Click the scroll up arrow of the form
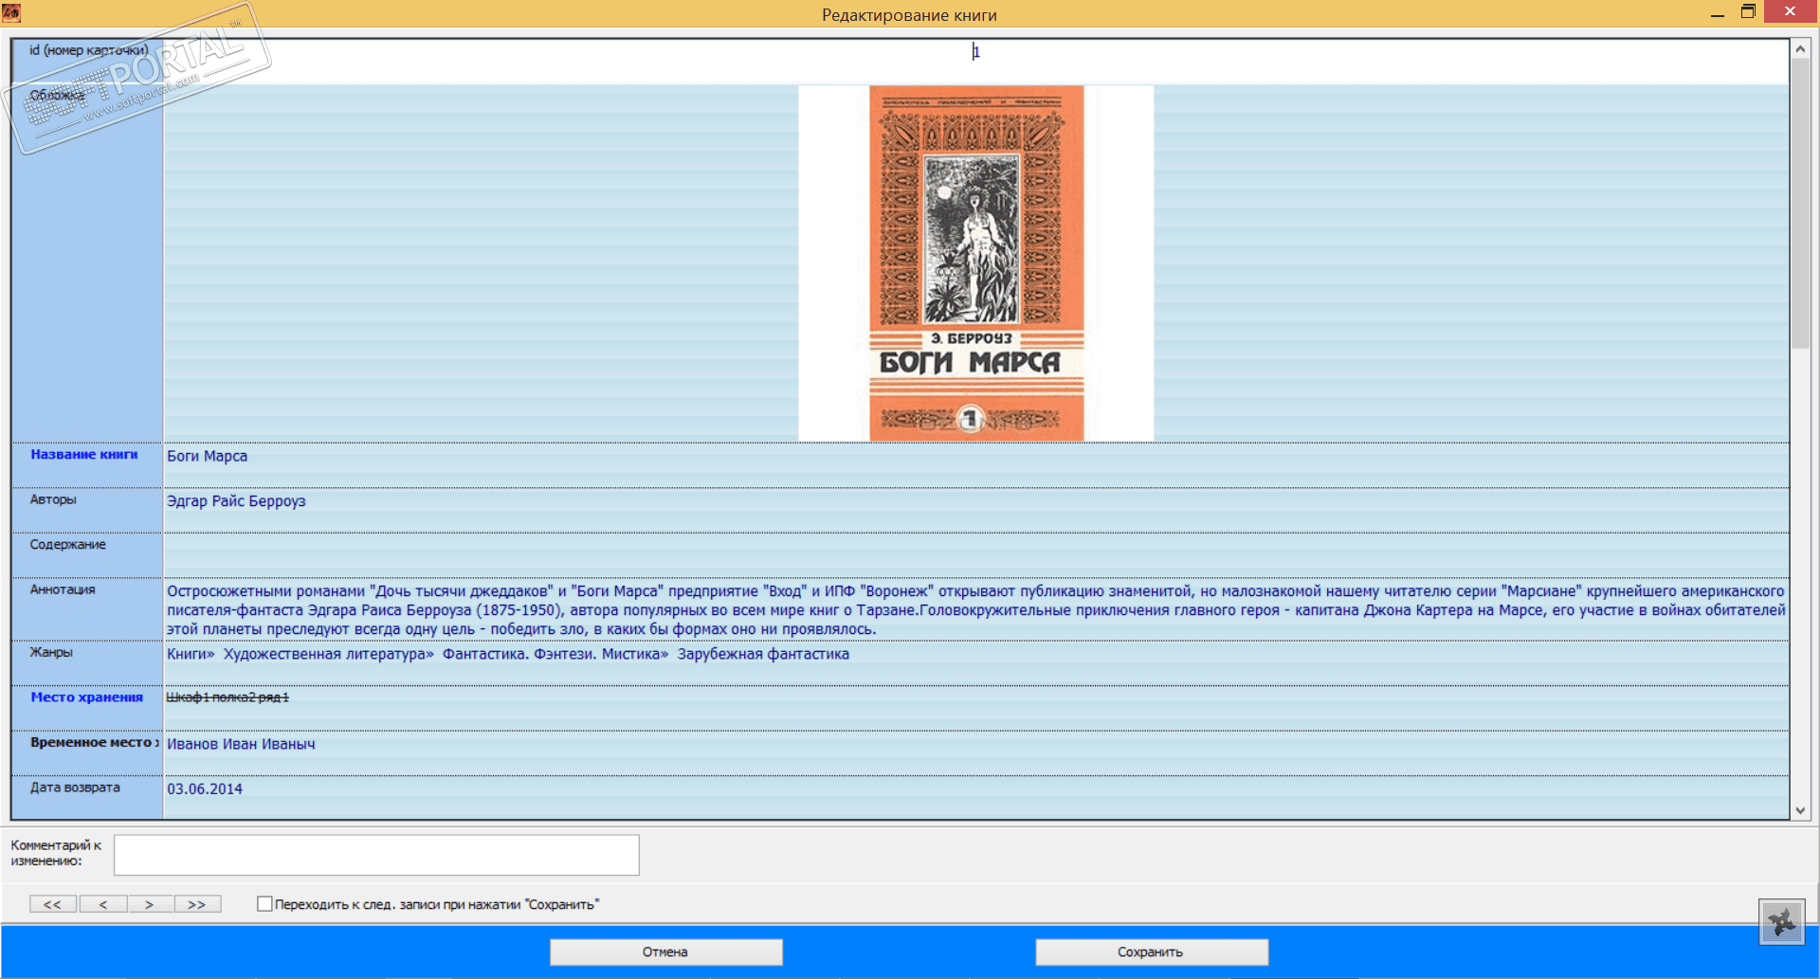 coord(1801,48)
